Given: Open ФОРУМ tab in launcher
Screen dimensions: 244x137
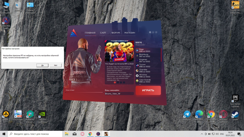Looking at the screenshot, I should 116,33.
